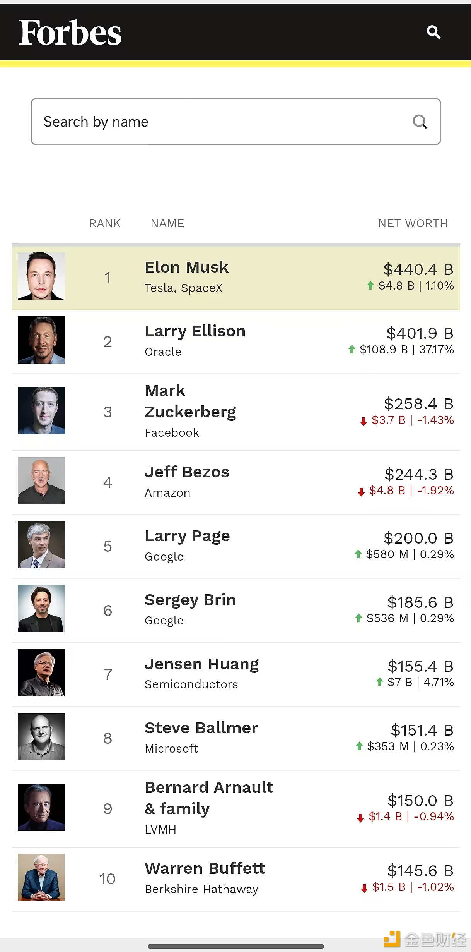Sort by the RANK column header
The height and width of the screenshot is (952, 471).
point(105,223)
